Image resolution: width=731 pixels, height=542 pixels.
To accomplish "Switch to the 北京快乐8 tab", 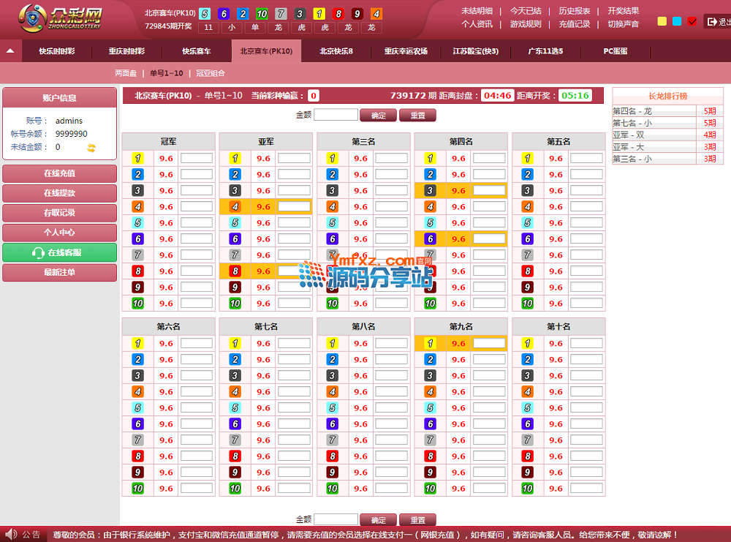I will (336, 51).
